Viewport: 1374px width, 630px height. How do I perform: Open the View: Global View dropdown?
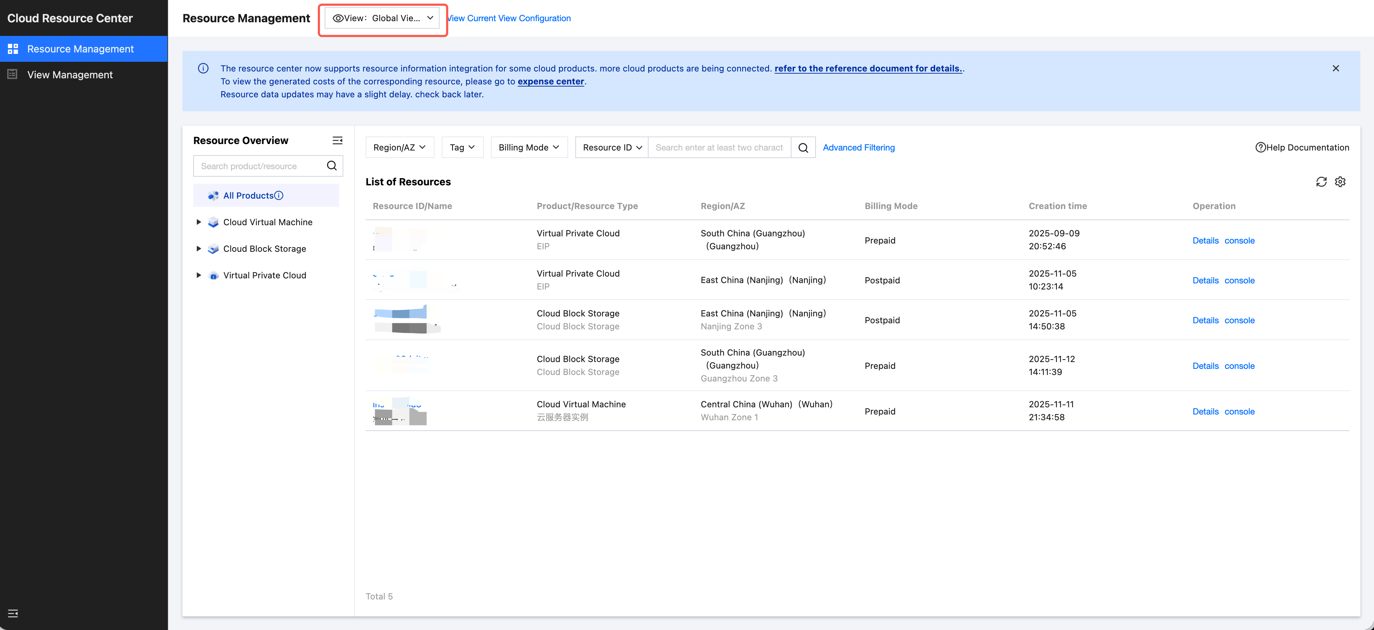click(382, 18)
